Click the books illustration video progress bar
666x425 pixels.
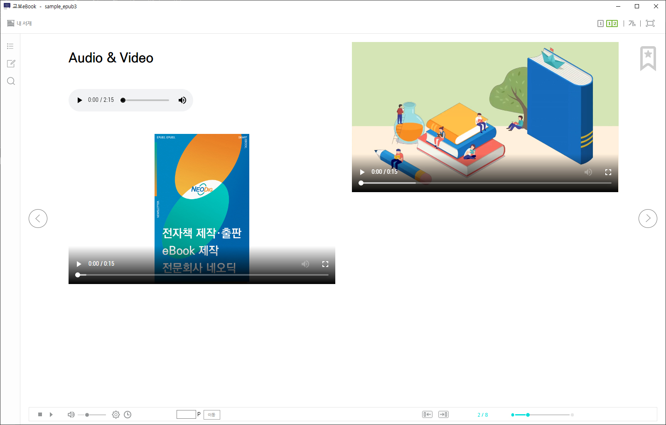[485, 183]
